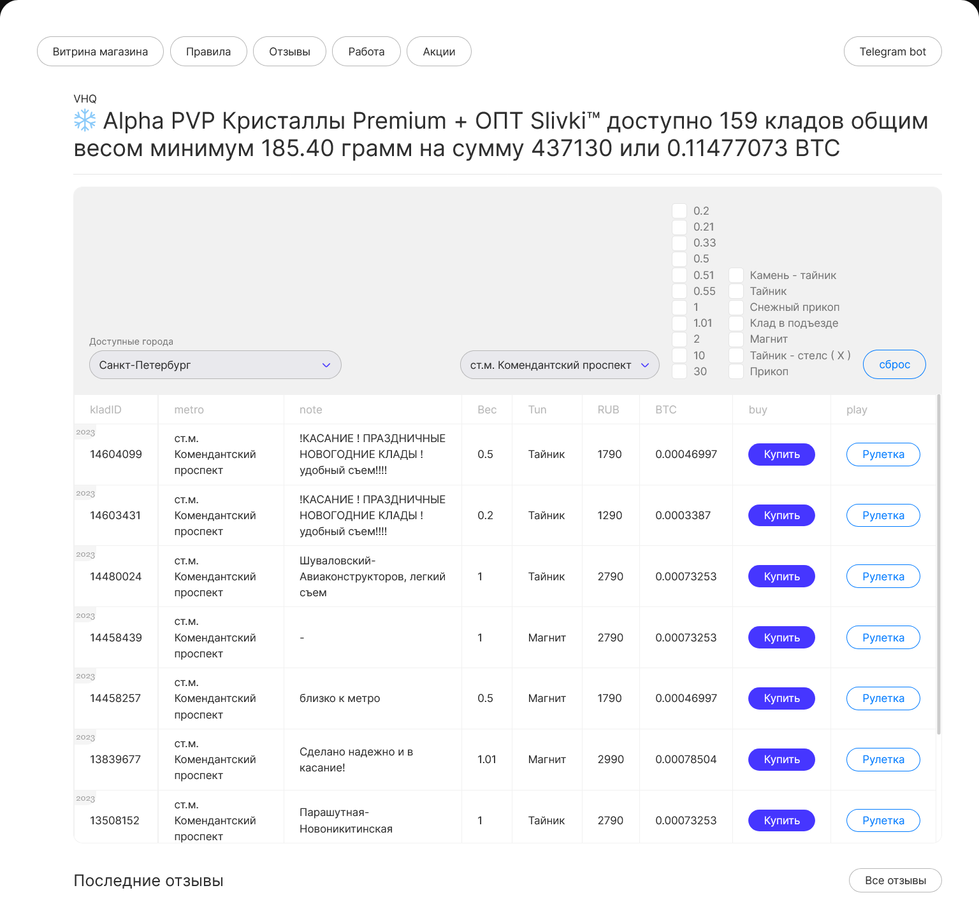The height and width of the screenshot is (902, 979).
Task: Click the Telegram bot button
Action: click(892, 52)
